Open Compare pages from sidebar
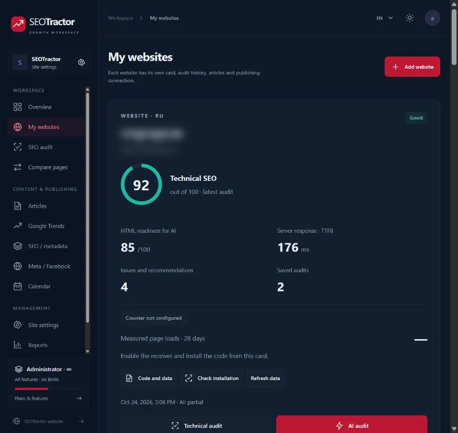The height and width of the screenshot is (433, 458). pyautogui.click(x=47, y=167)
